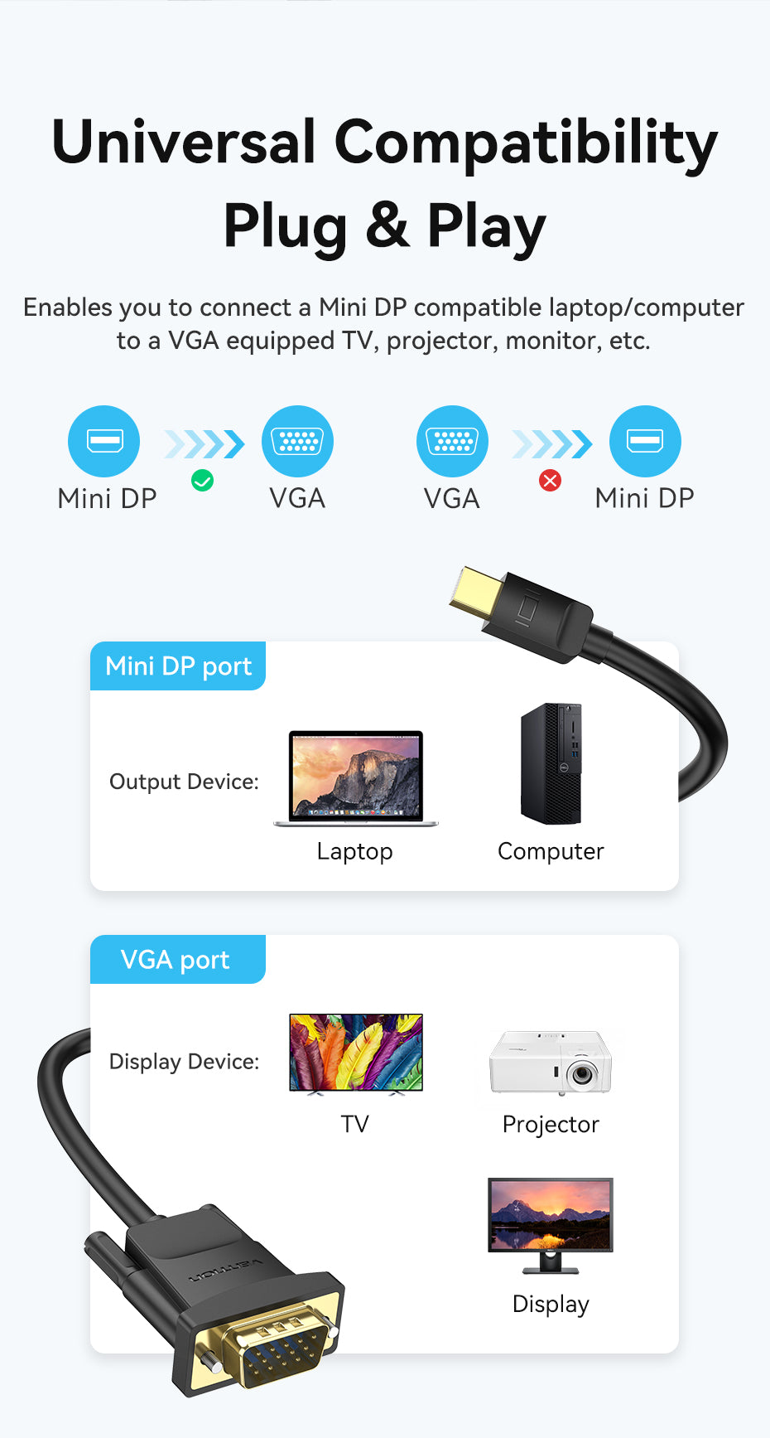The width and height of the screenshot is (770, 1438).
Task: Click the first Mini DP circle icon
Action: (x=104, y=441)
